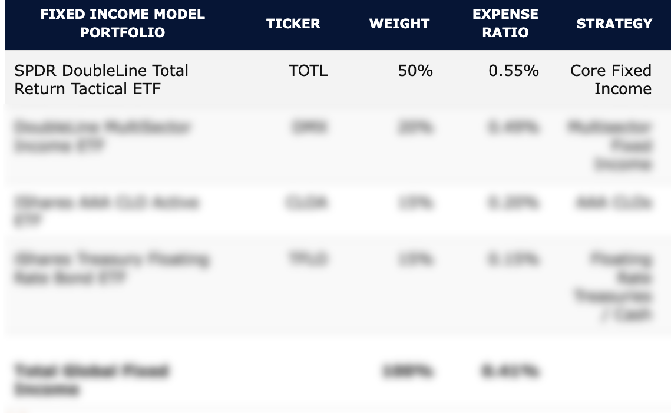This screenshot has width=671, height=413.
Task: Select the 50% weight cell
Action: coord(415,71)
